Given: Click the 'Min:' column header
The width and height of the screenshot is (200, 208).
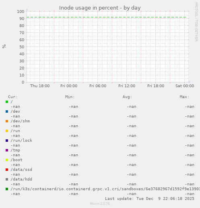Looking at the screenshot, I should pyautogui.click(x=70, y=97).
